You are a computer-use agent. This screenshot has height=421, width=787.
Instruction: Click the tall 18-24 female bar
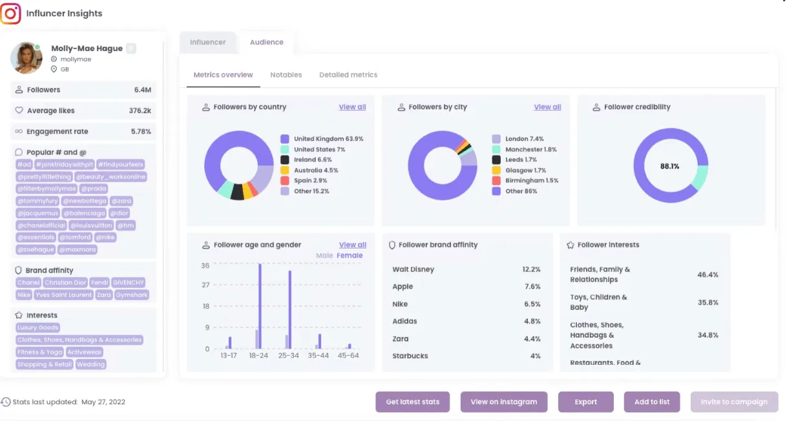260,306
